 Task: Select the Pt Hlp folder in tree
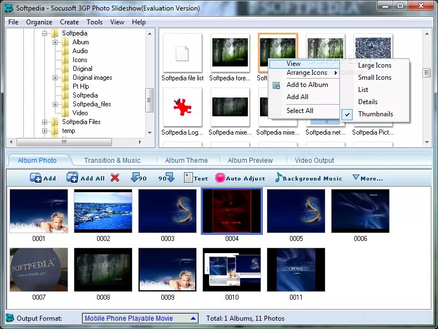tap(81, 86)
